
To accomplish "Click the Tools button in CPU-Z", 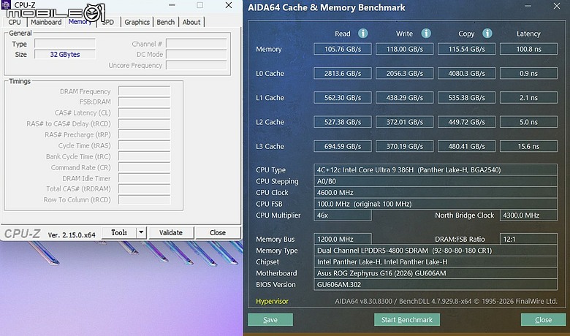I will click(119, 232).
